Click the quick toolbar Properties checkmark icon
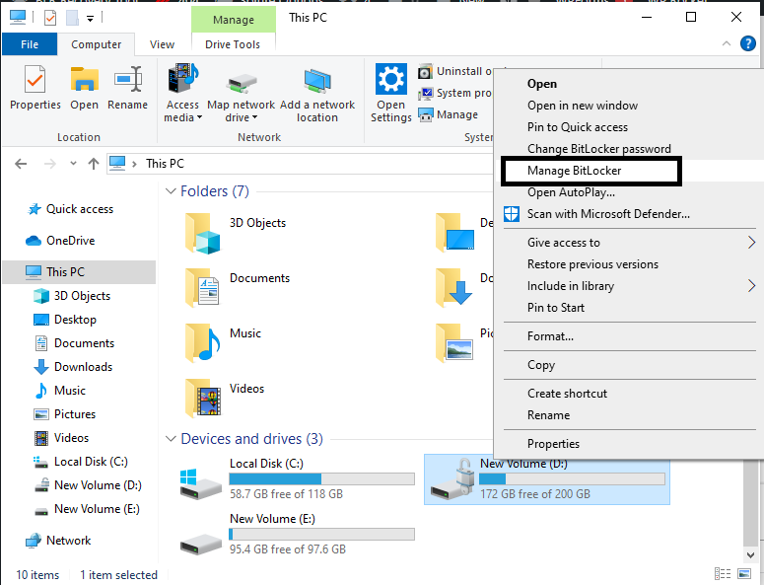Image resolution: width=764 pixels, height=585 pixels. pos(50,18)
